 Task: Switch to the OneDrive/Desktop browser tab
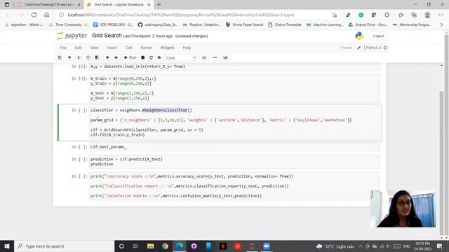[x=48, y=5]
